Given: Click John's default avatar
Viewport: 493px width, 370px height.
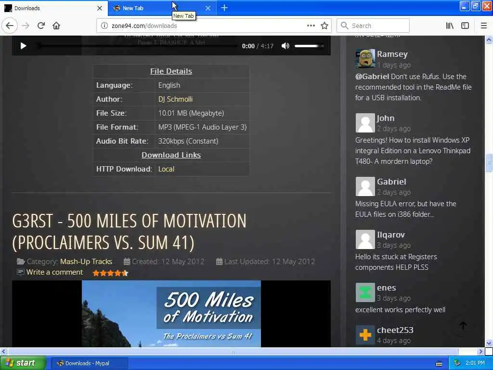Looking at the screenshot, I should [365, 123].
